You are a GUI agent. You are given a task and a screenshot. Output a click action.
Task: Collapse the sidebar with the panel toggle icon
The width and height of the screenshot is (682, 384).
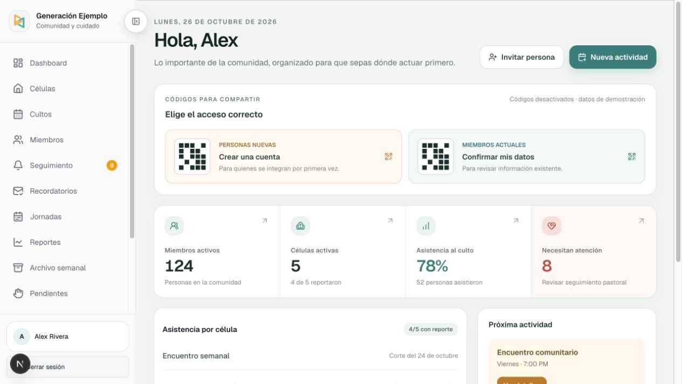136,22
